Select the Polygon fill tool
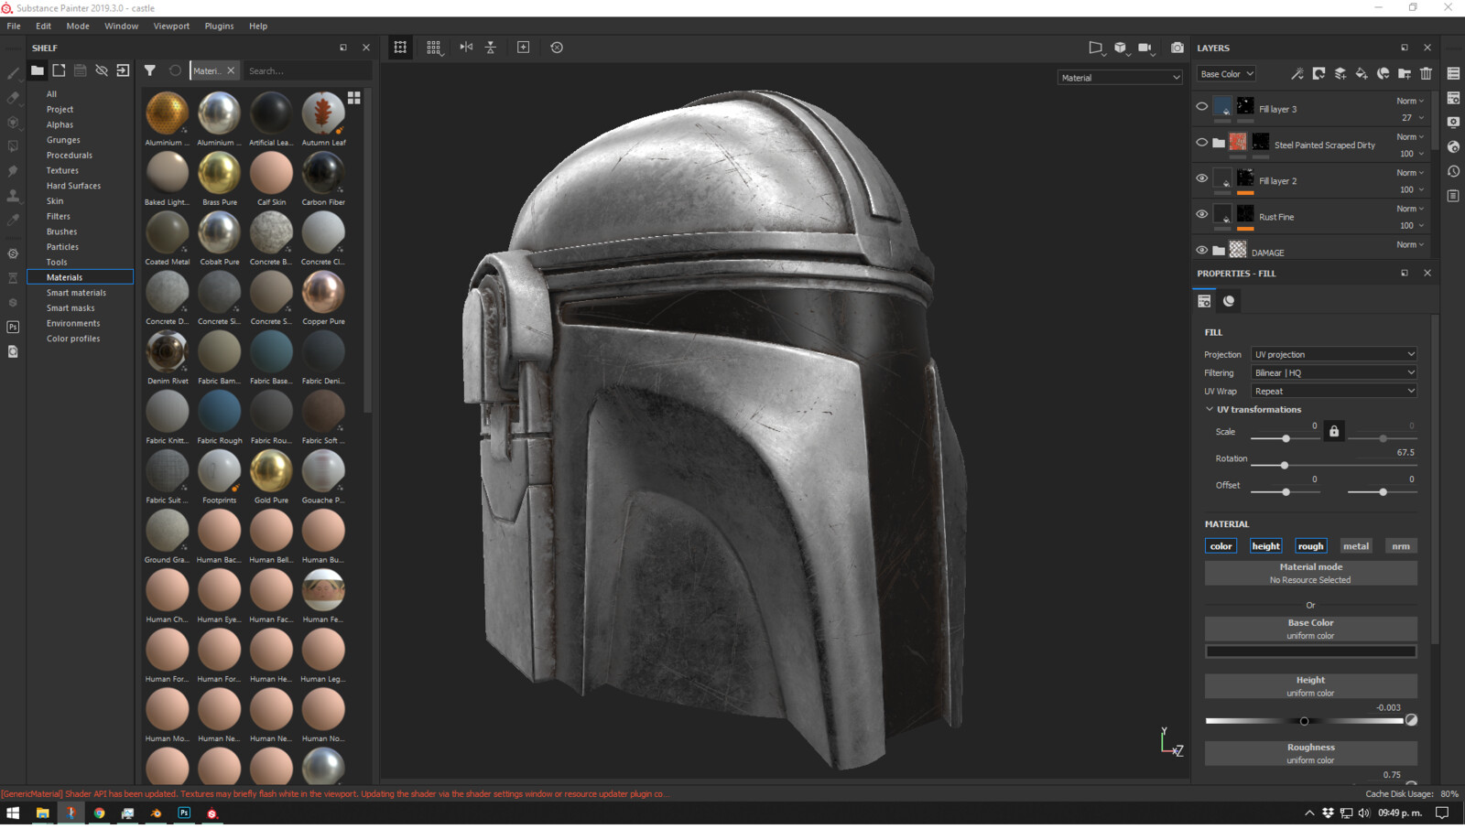This screenshot has width=1465, height=829. tap(13, 145)
